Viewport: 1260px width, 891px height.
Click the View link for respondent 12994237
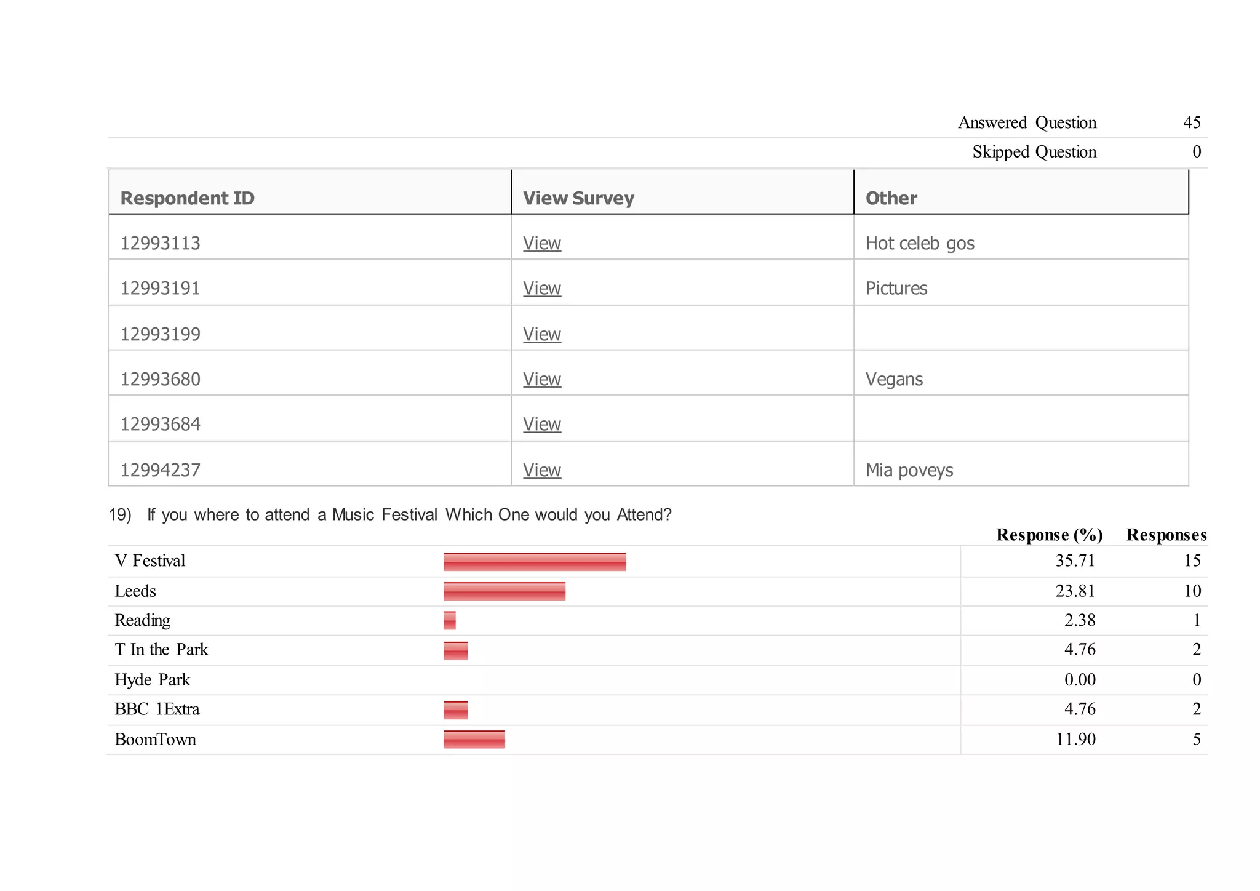pyautogui.click(x=541, y=471)
